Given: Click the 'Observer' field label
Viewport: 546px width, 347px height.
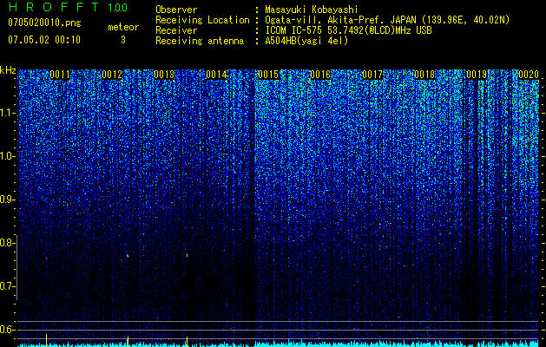Looking at the screenshot, I should [176, 10].
